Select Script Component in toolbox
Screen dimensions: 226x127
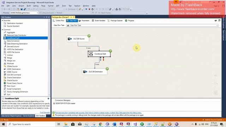point(14,89)
